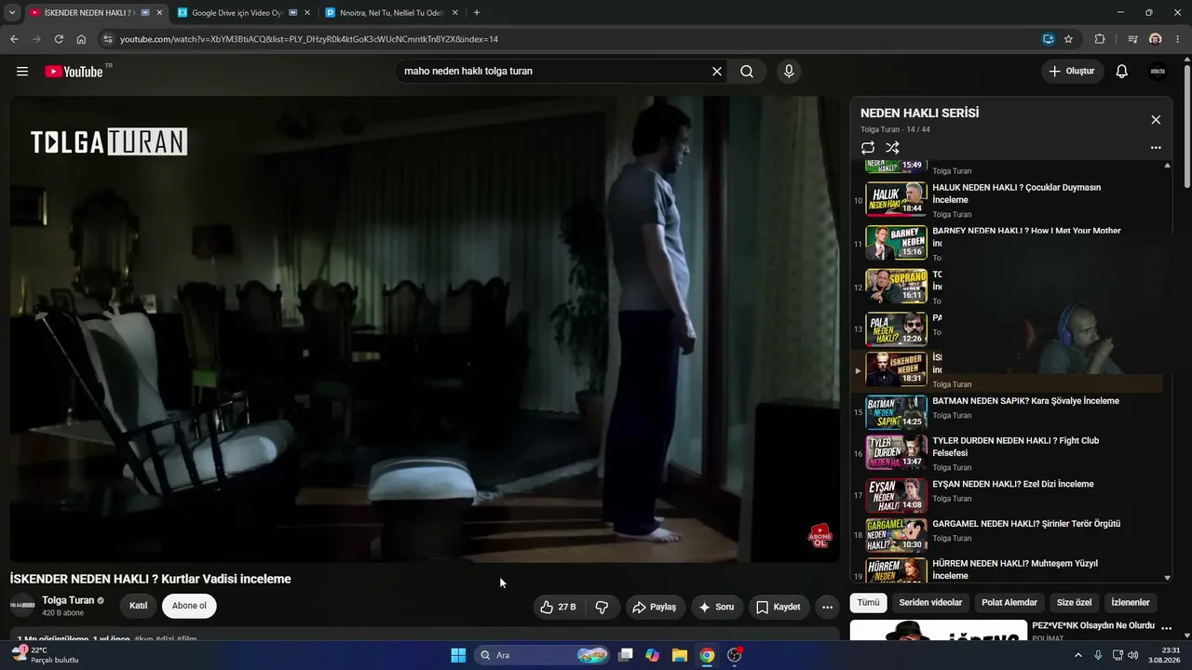Toggle playlist shuffle
The height and width of the screenshot is (670, 1192).
point(892,148)
